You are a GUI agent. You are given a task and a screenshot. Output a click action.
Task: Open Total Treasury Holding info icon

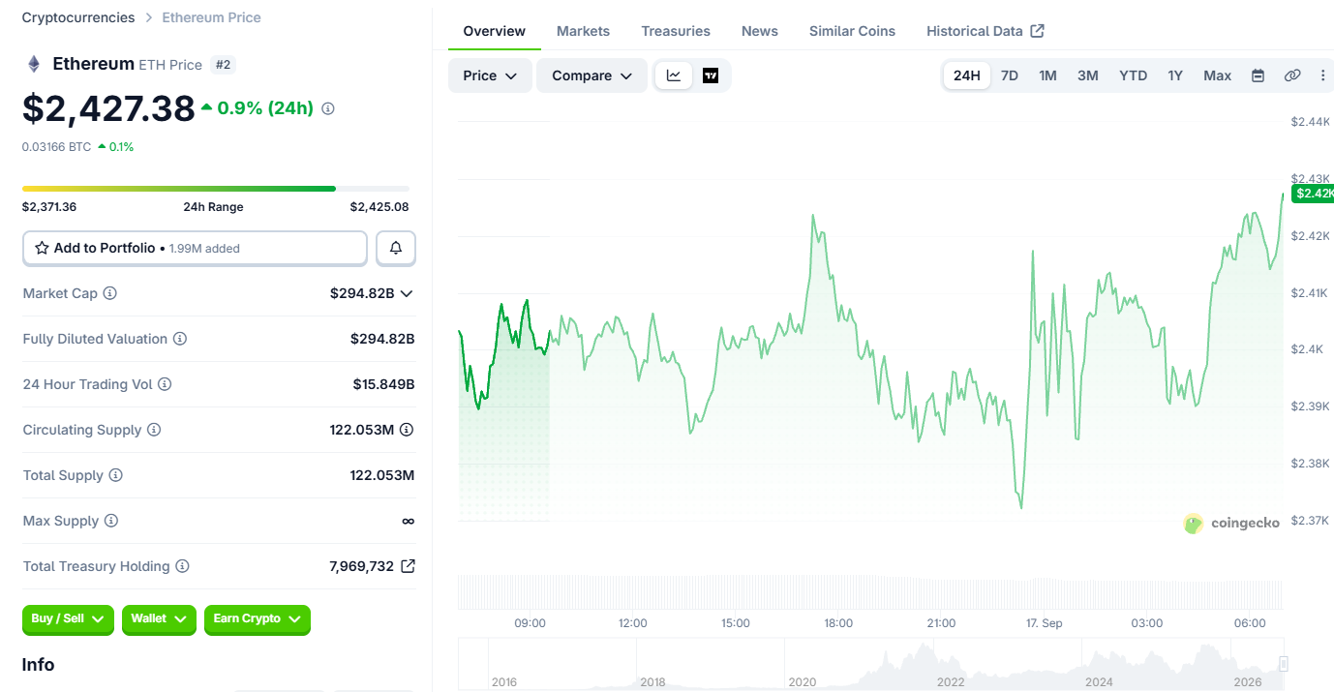coord(182,566)
